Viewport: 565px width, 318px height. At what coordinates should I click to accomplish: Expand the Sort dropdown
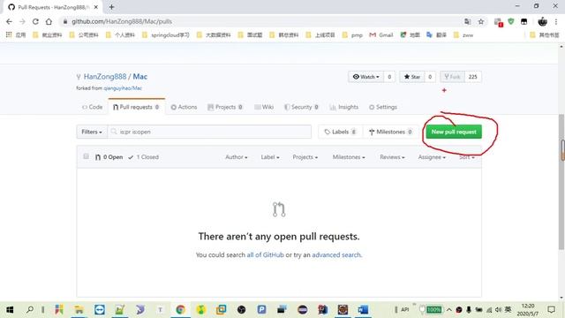click(467, 157)
